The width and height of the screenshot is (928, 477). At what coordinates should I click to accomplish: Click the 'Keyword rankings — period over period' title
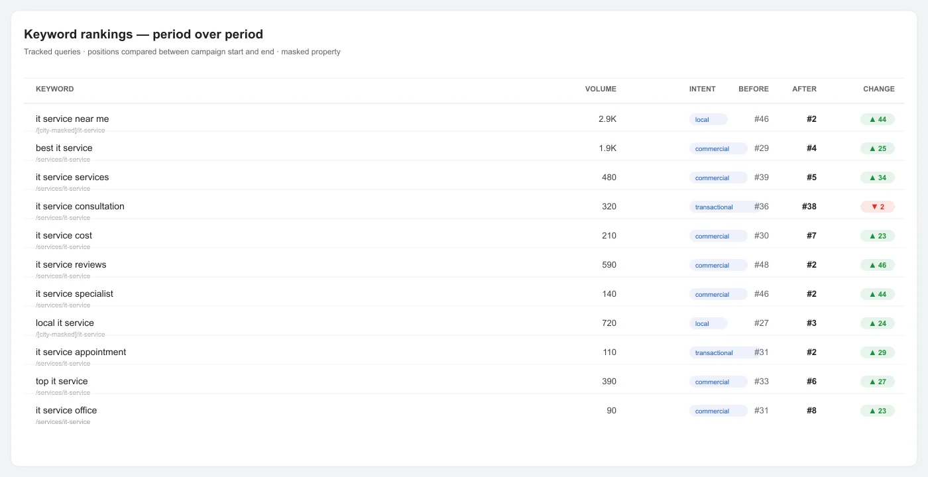coord(143,34)
